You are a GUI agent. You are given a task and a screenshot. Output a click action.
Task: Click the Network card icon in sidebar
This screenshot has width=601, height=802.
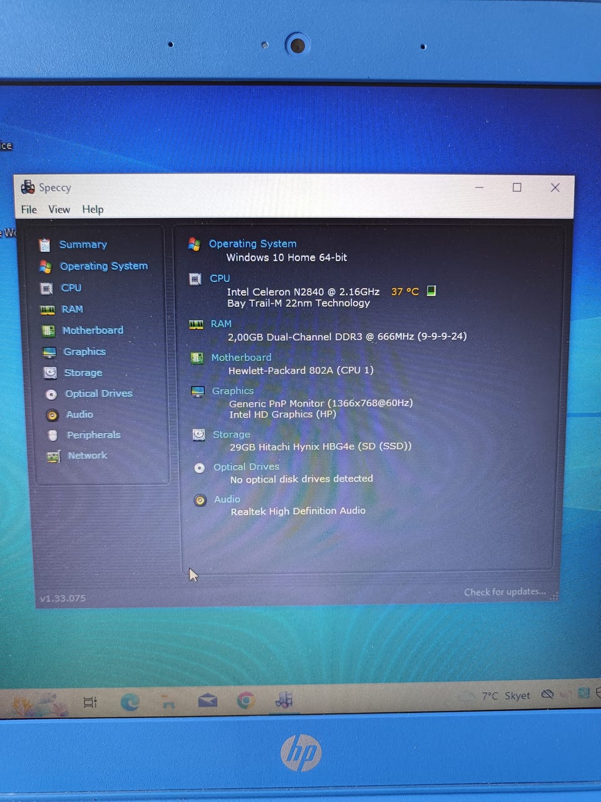pyautogui.click(x=54, y=456)
